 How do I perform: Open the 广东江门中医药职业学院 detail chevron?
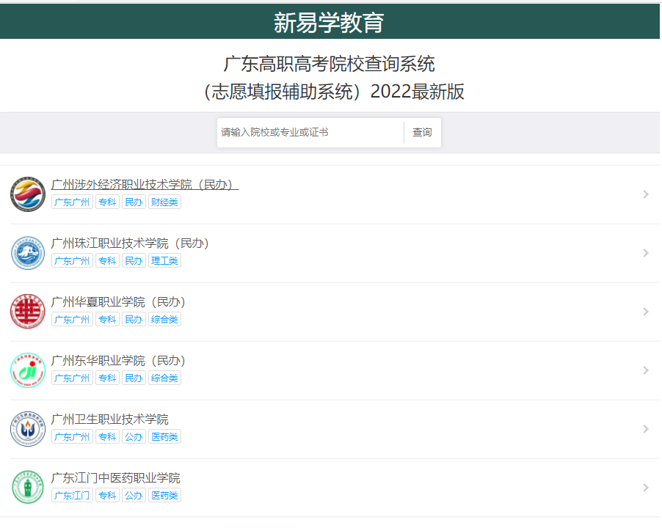[645, 487]
